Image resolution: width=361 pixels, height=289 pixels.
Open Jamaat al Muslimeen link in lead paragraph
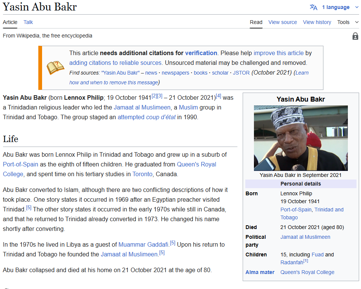(142, 108)
